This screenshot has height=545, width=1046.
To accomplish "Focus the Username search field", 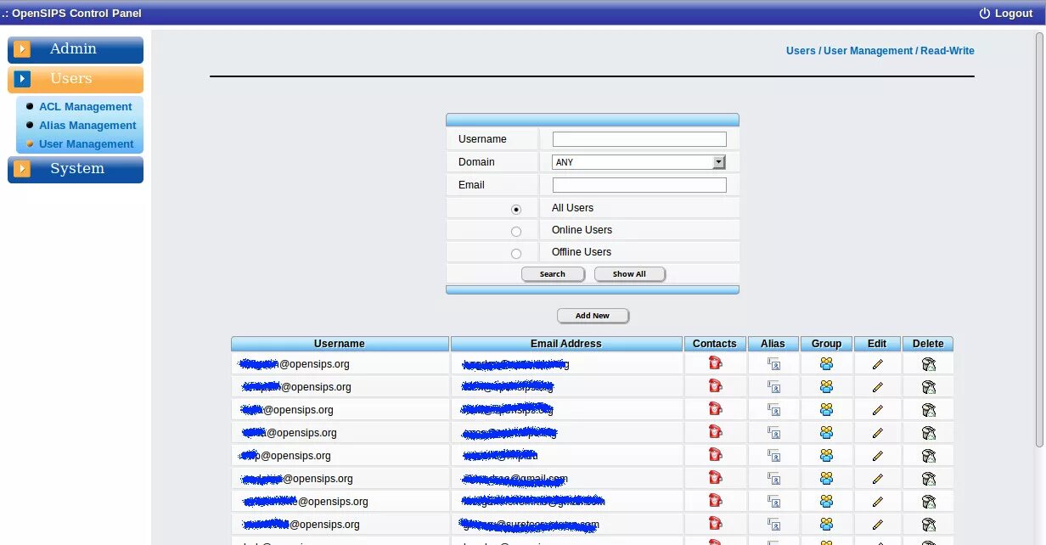I will (639, 139).
